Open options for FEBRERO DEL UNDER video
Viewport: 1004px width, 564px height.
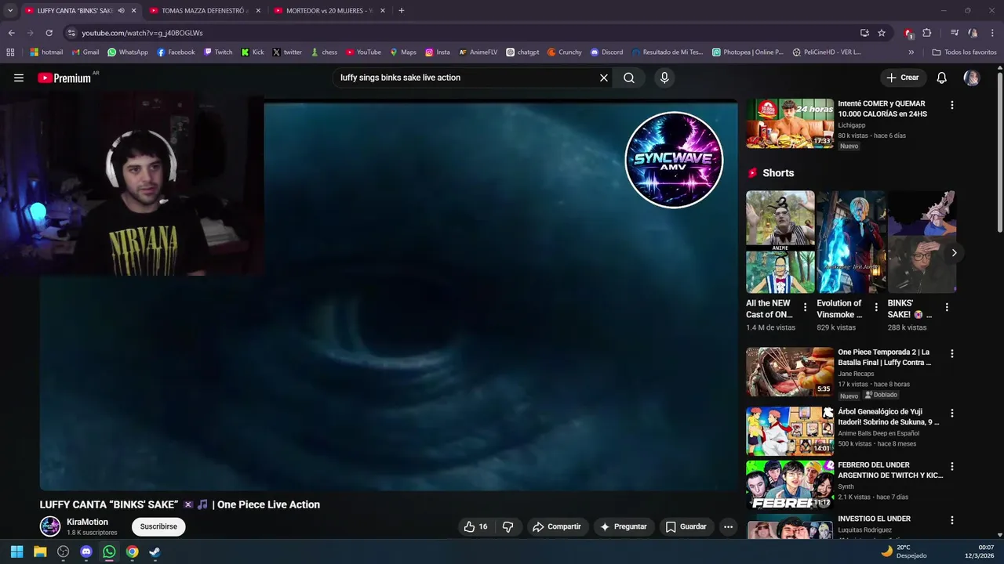point(952,466)
